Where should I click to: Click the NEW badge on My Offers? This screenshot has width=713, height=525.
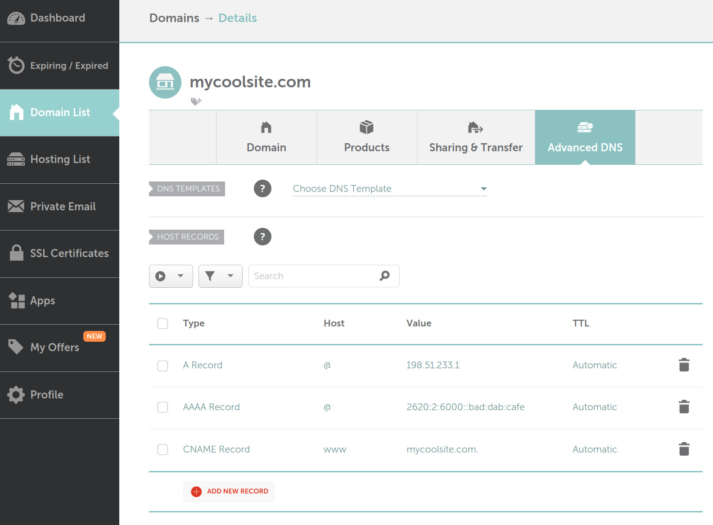point(95,336)
